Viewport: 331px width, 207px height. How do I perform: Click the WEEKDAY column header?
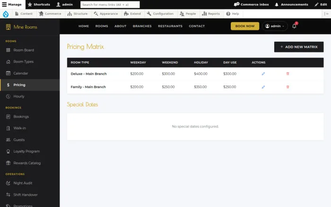[138, 62]
